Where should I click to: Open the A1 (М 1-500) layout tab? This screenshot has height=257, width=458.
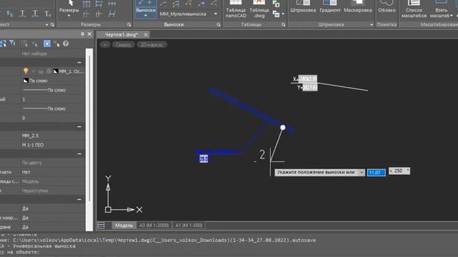click(189, 226)
